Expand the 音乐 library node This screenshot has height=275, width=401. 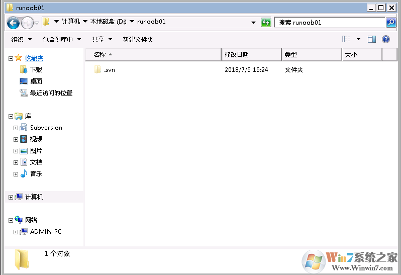pos(16,174)
